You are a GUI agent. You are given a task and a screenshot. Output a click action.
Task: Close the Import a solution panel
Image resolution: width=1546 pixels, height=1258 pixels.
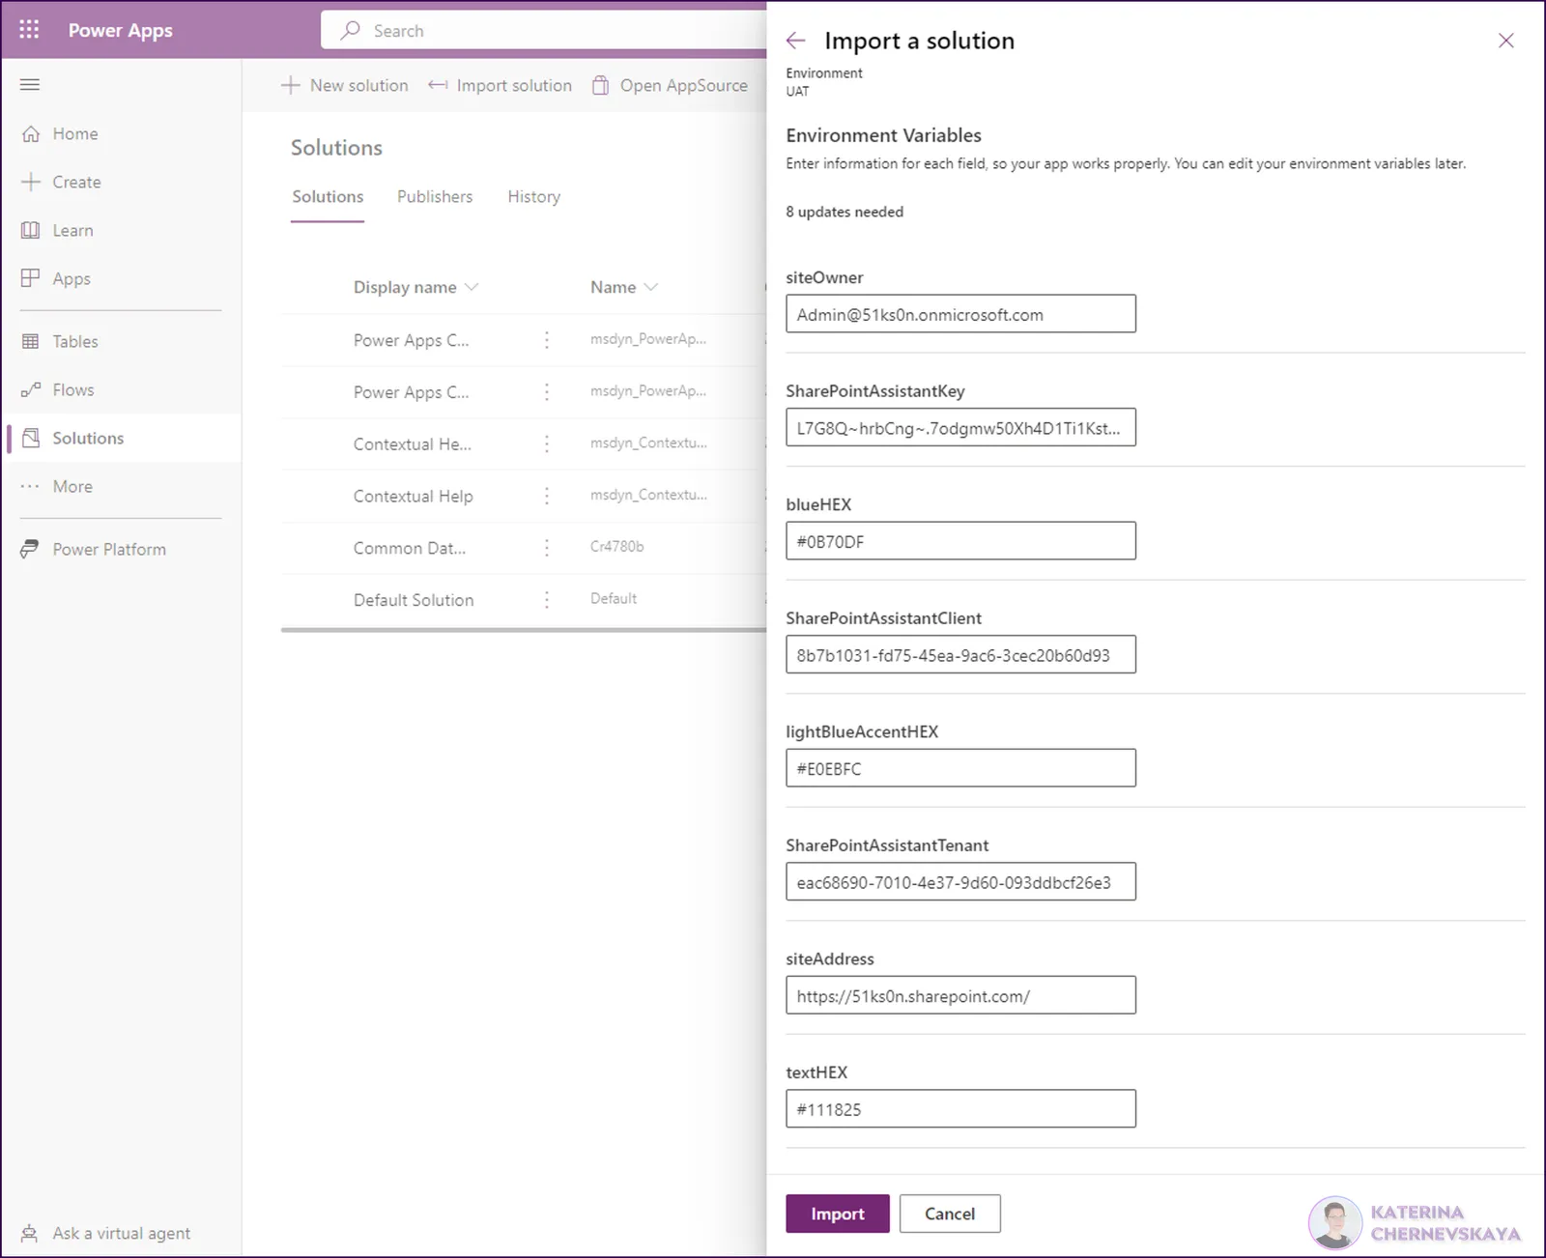[x=1505, y=41]
